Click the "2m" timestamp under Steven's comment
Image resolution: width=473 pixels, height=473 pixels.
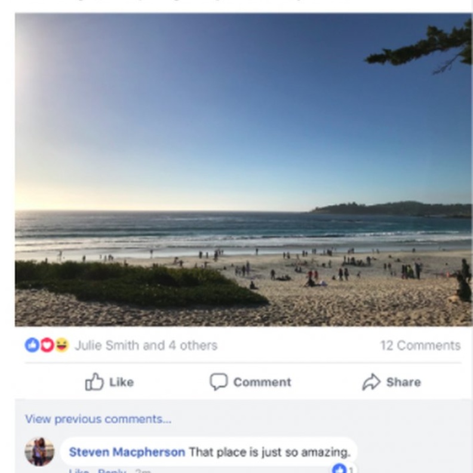[x=143, y=471]
